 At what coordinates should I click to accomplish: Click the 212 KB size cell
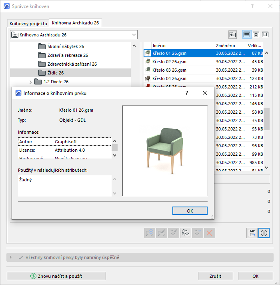256,87
